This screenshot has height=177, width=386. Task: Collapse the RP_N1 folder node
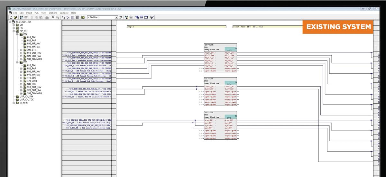click(x=14, y=31)
